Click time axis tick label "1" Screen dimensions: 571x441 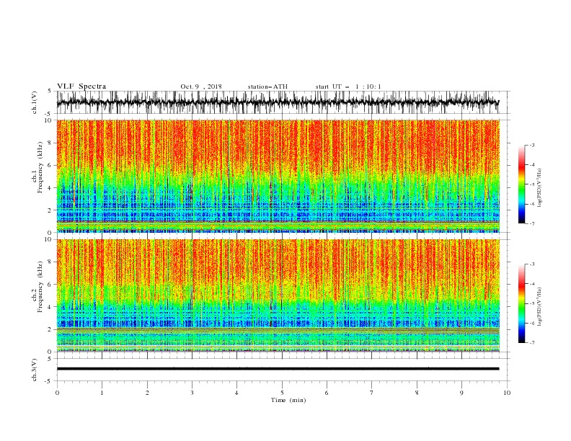(102, 393)
